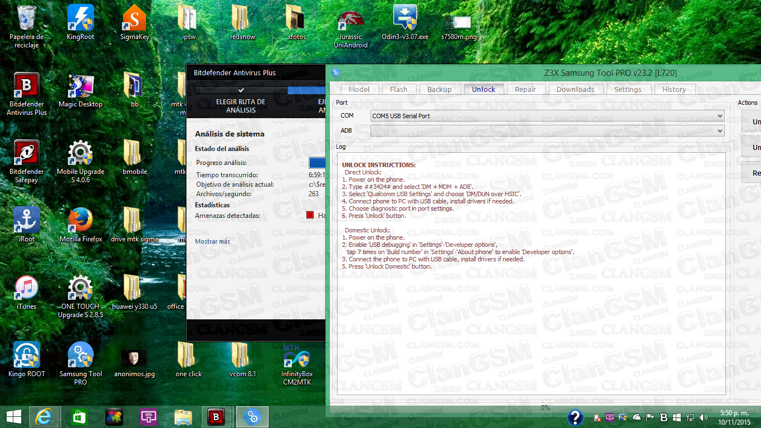This screenshot has width=761, height=428.
Task: Open the huawei y330 u5 folder
Action: point(134,292)
